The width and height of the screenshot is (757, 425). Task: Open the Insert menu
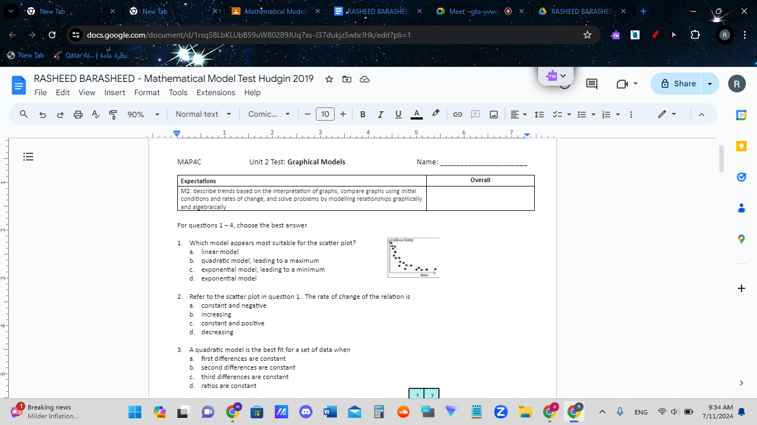coord(115,92)
